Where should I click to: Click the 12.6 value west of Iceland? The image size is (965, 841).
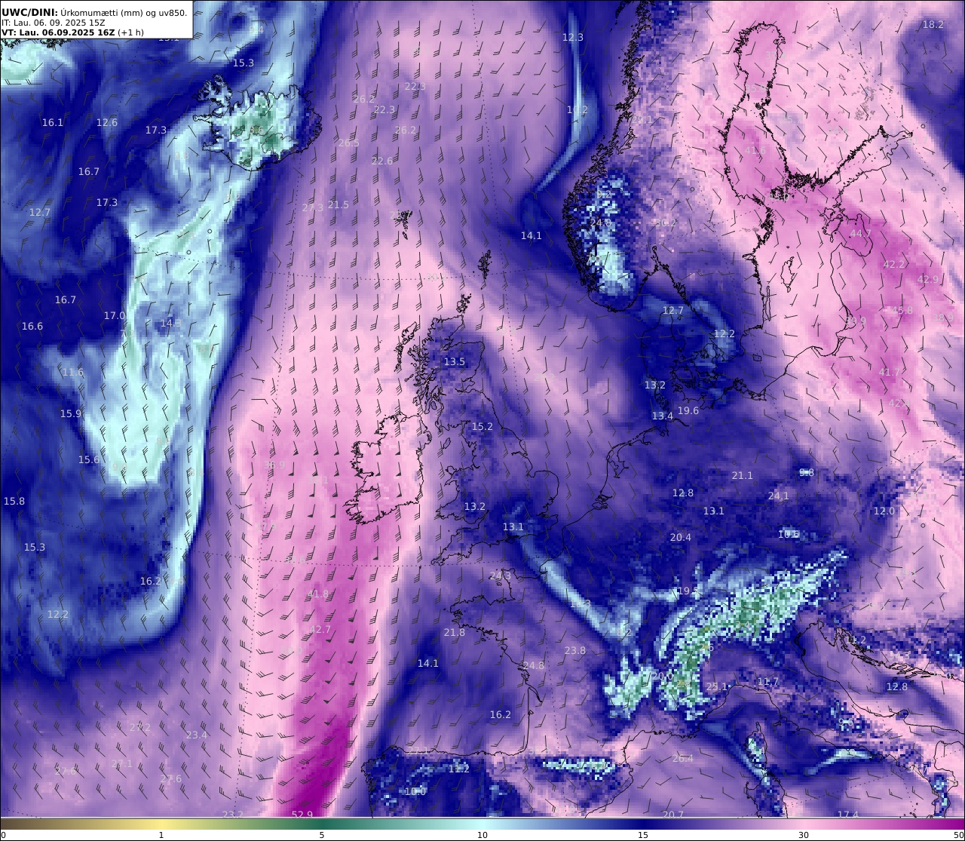coord(107,122)
